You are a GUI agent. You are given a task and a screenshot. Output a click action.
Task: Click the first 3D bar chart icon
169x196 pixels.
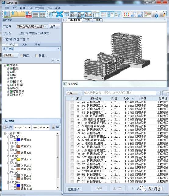click(x=133, y=14)
